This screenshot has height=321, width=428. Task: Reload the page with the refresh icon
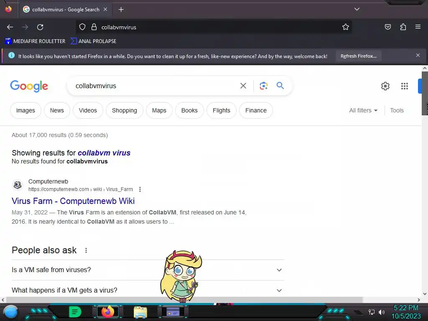pyautogui.click(x=40, y=27)
